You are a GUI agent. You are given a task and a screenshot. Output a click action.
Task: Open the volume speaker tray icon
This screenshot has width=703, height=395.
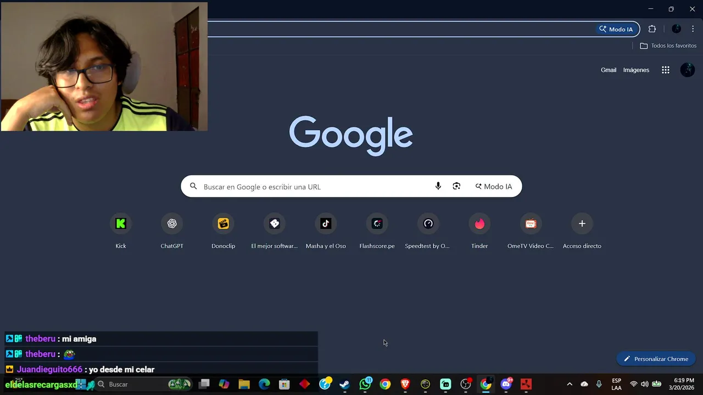point(644,384)
